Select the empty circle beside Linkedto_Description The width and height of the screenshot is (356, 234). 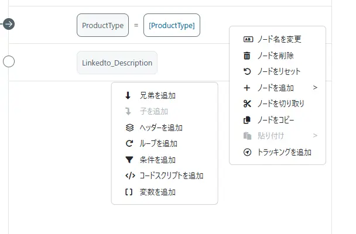(9, 61)
